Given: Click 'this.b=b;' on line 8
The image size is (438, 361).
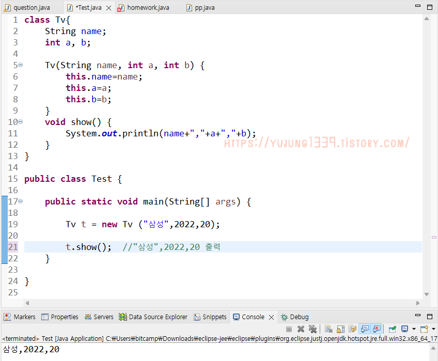Looking at the screenshot, I should (x=88, y=99).
